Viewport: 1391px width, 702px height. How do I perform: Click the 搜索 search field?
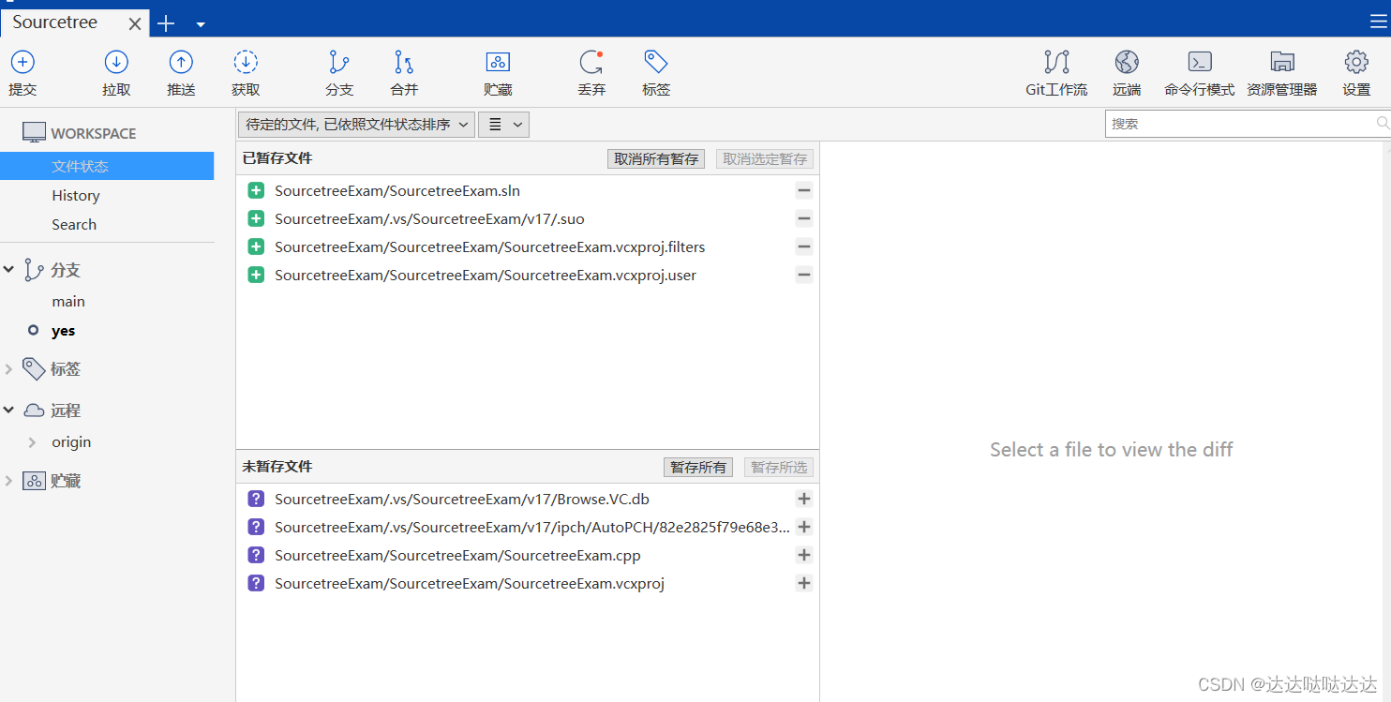(x=1246, y=124)
